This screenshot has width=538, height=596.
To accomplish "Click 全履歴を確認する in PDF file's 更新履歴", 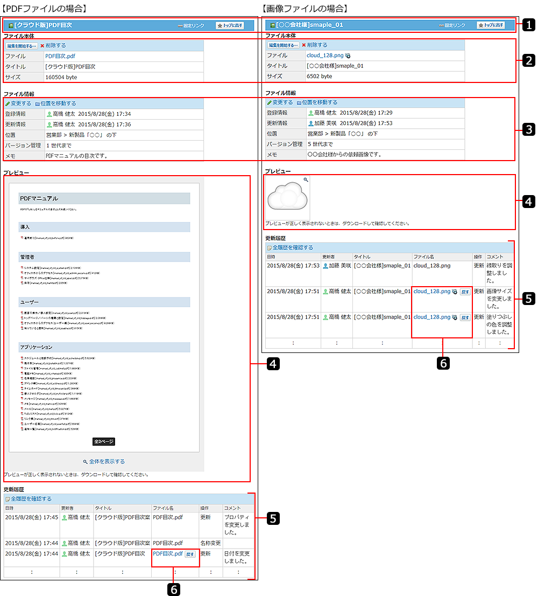I will coord(31,498).
